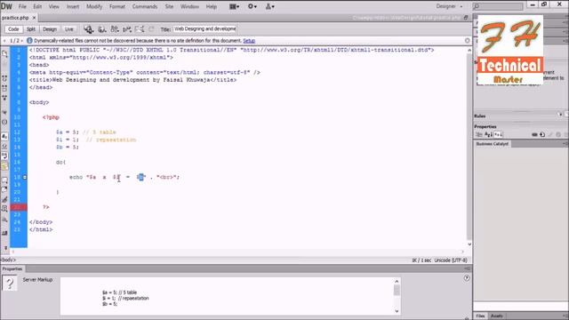Click the Balance Braces icon
This screenshot has width=569, height=320.
pyautogui.click(x=4, y=122)
